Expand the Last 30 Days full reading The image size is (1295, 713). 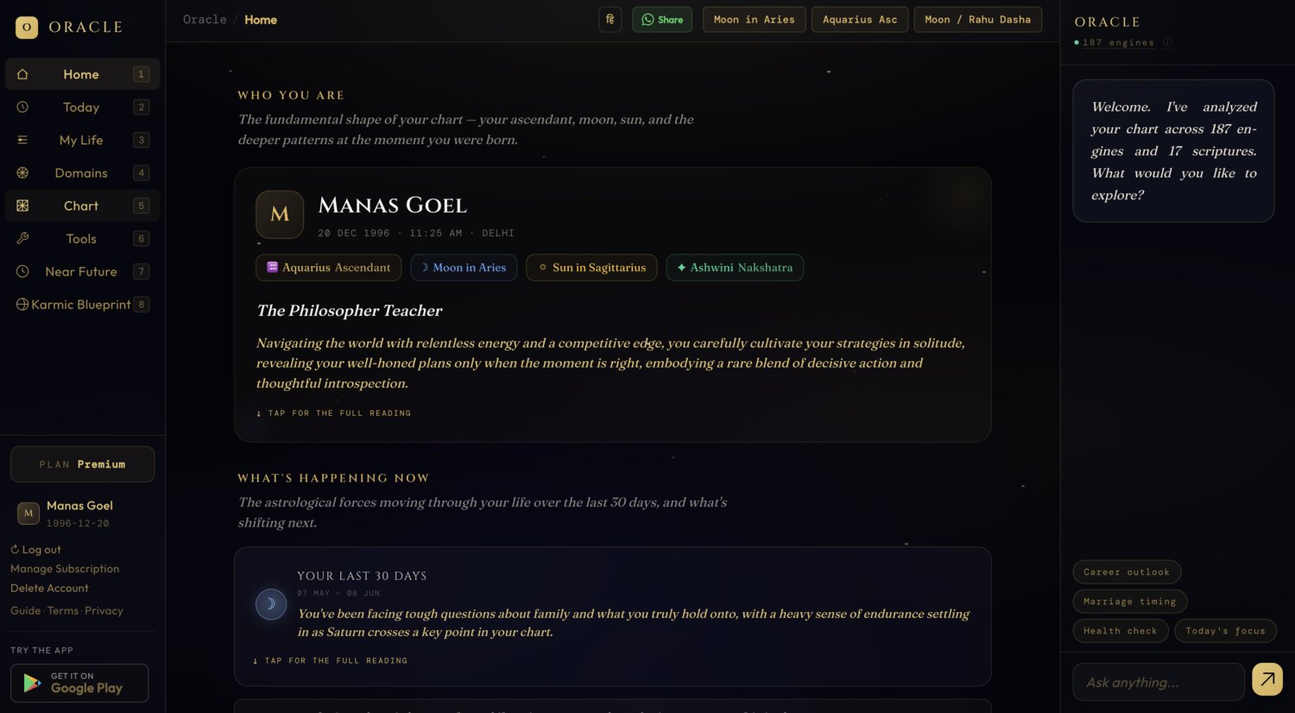click(330, 660)
